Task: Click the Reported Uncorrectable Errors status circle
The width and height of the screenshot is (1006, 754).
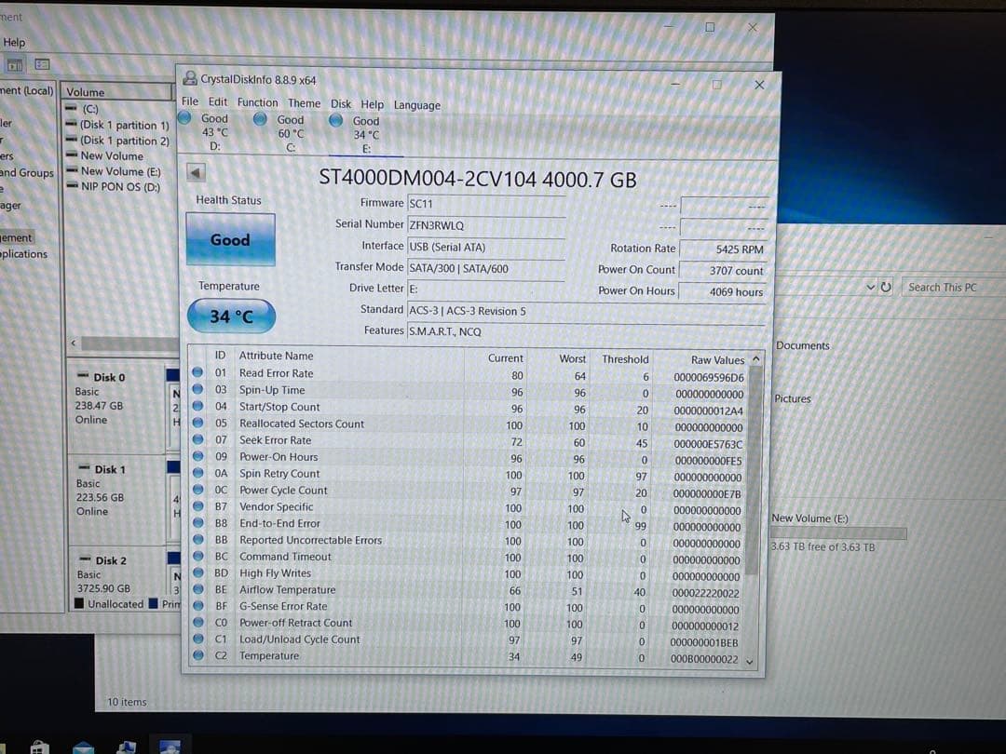Action: click(197, 539)
